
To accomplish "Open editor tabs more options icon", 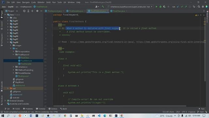I will (204, 11).
